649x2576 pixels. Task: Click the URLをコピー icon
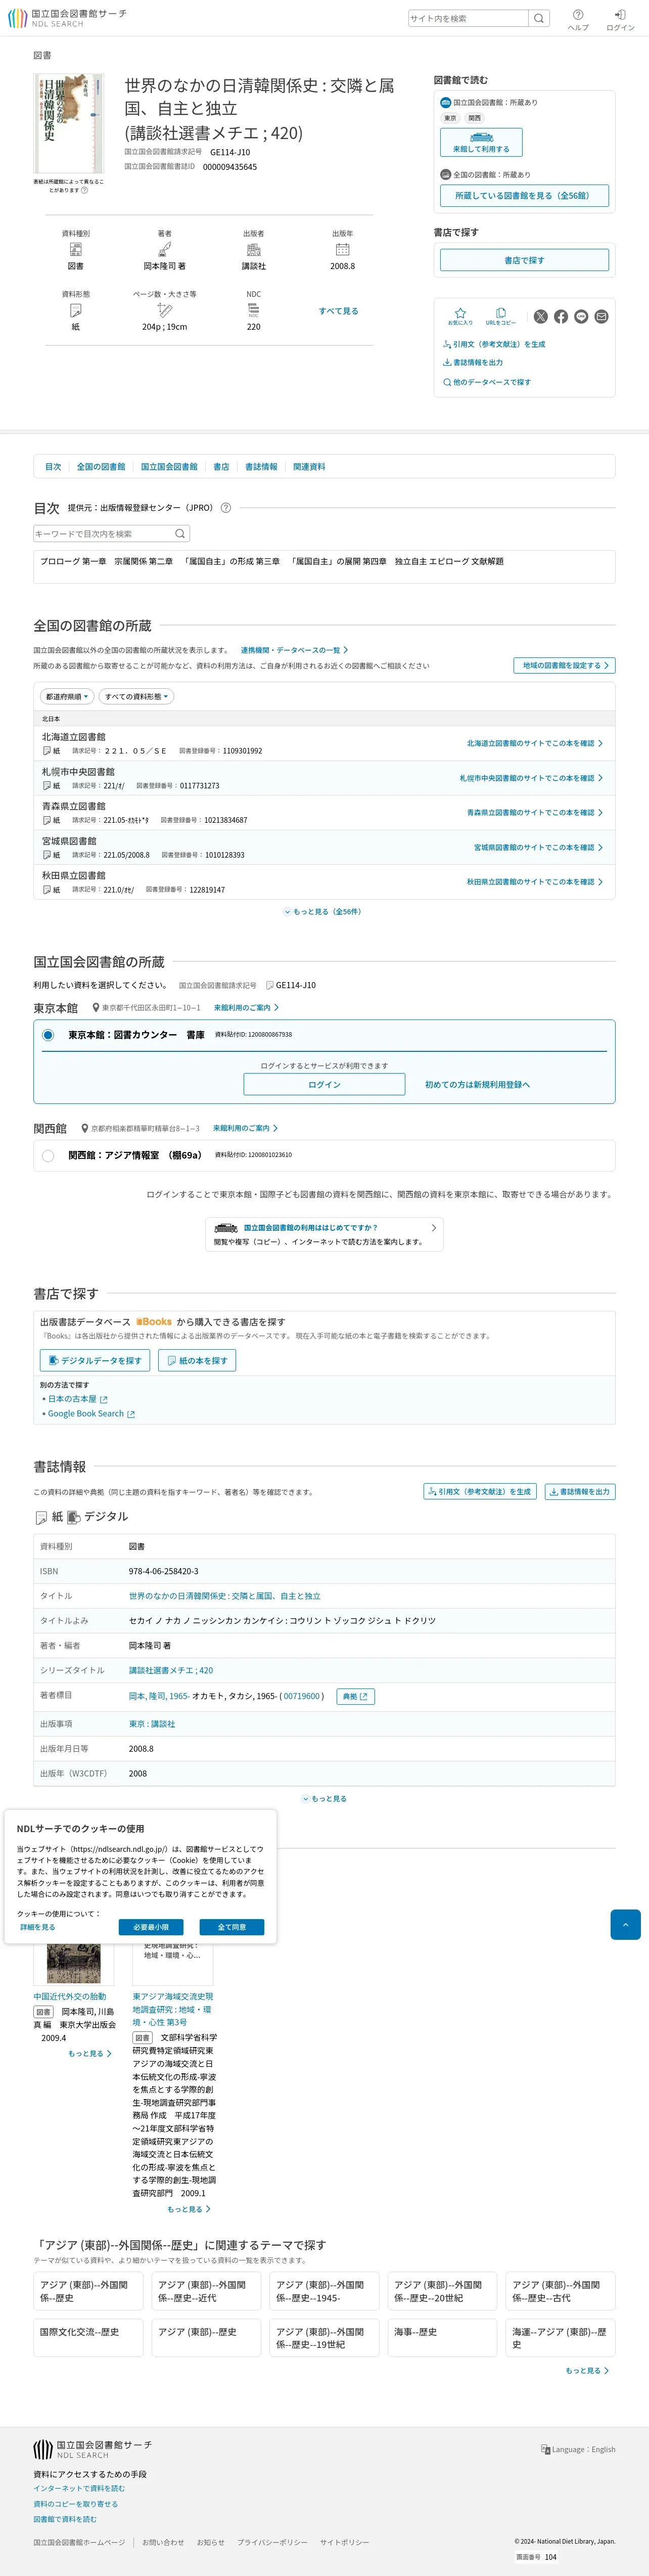click(x=501, y=316)
